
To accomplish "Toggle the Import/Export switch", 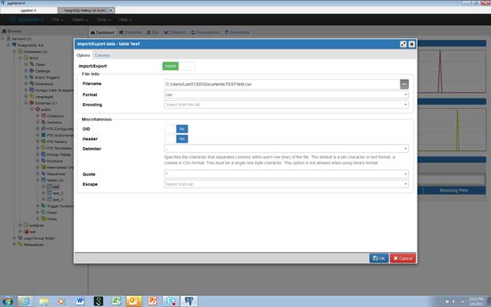I will pyautogui.click(x=179, y=66).
